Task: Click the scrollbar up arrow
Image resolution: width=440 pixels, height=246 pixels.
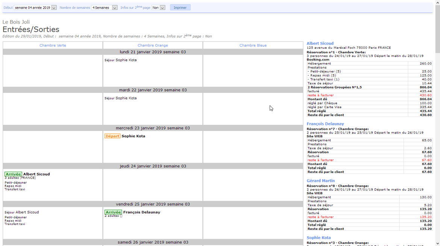Action: (437, 3)
